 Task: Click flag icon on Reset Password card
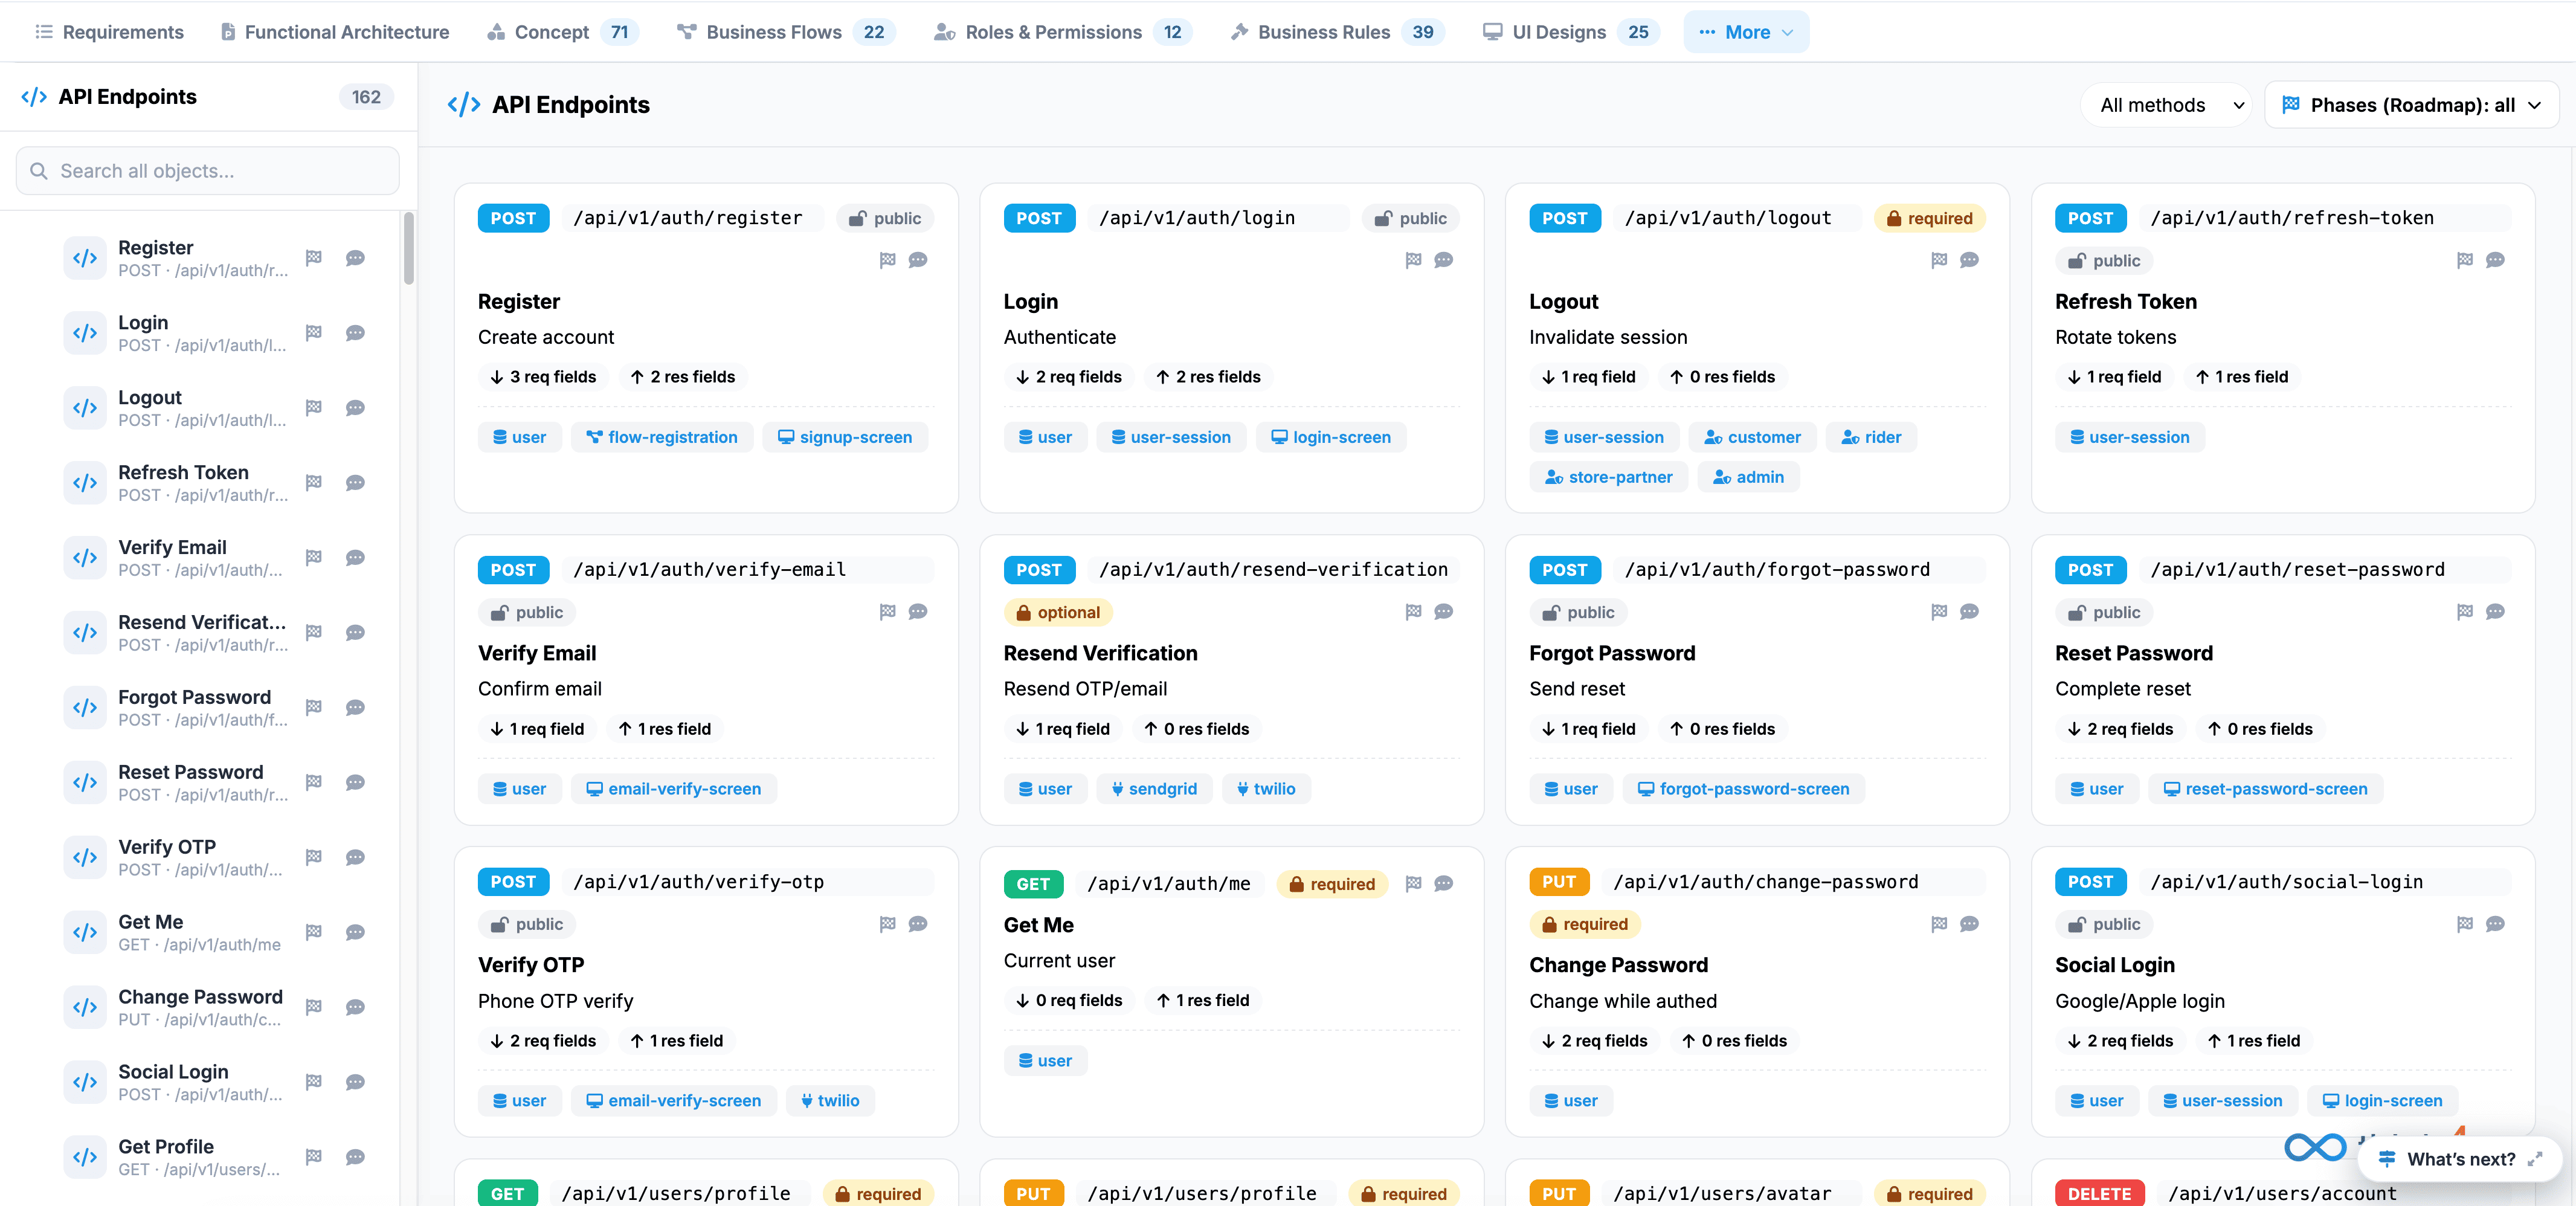click(2465, 612)
